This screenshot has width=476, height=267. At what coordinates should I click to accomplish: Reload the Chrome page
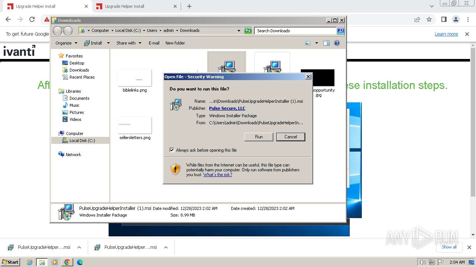32,19
